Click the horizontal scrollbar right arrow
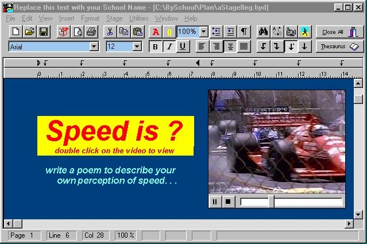 click(x=349, y=224)
